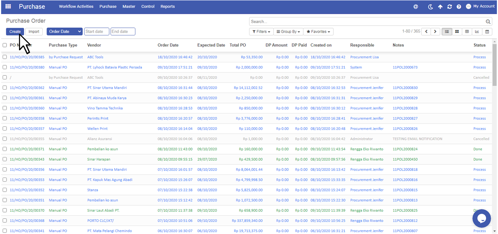Open the Workflow Activities menu
Screen dimensions: 498x234
[76, 7]
